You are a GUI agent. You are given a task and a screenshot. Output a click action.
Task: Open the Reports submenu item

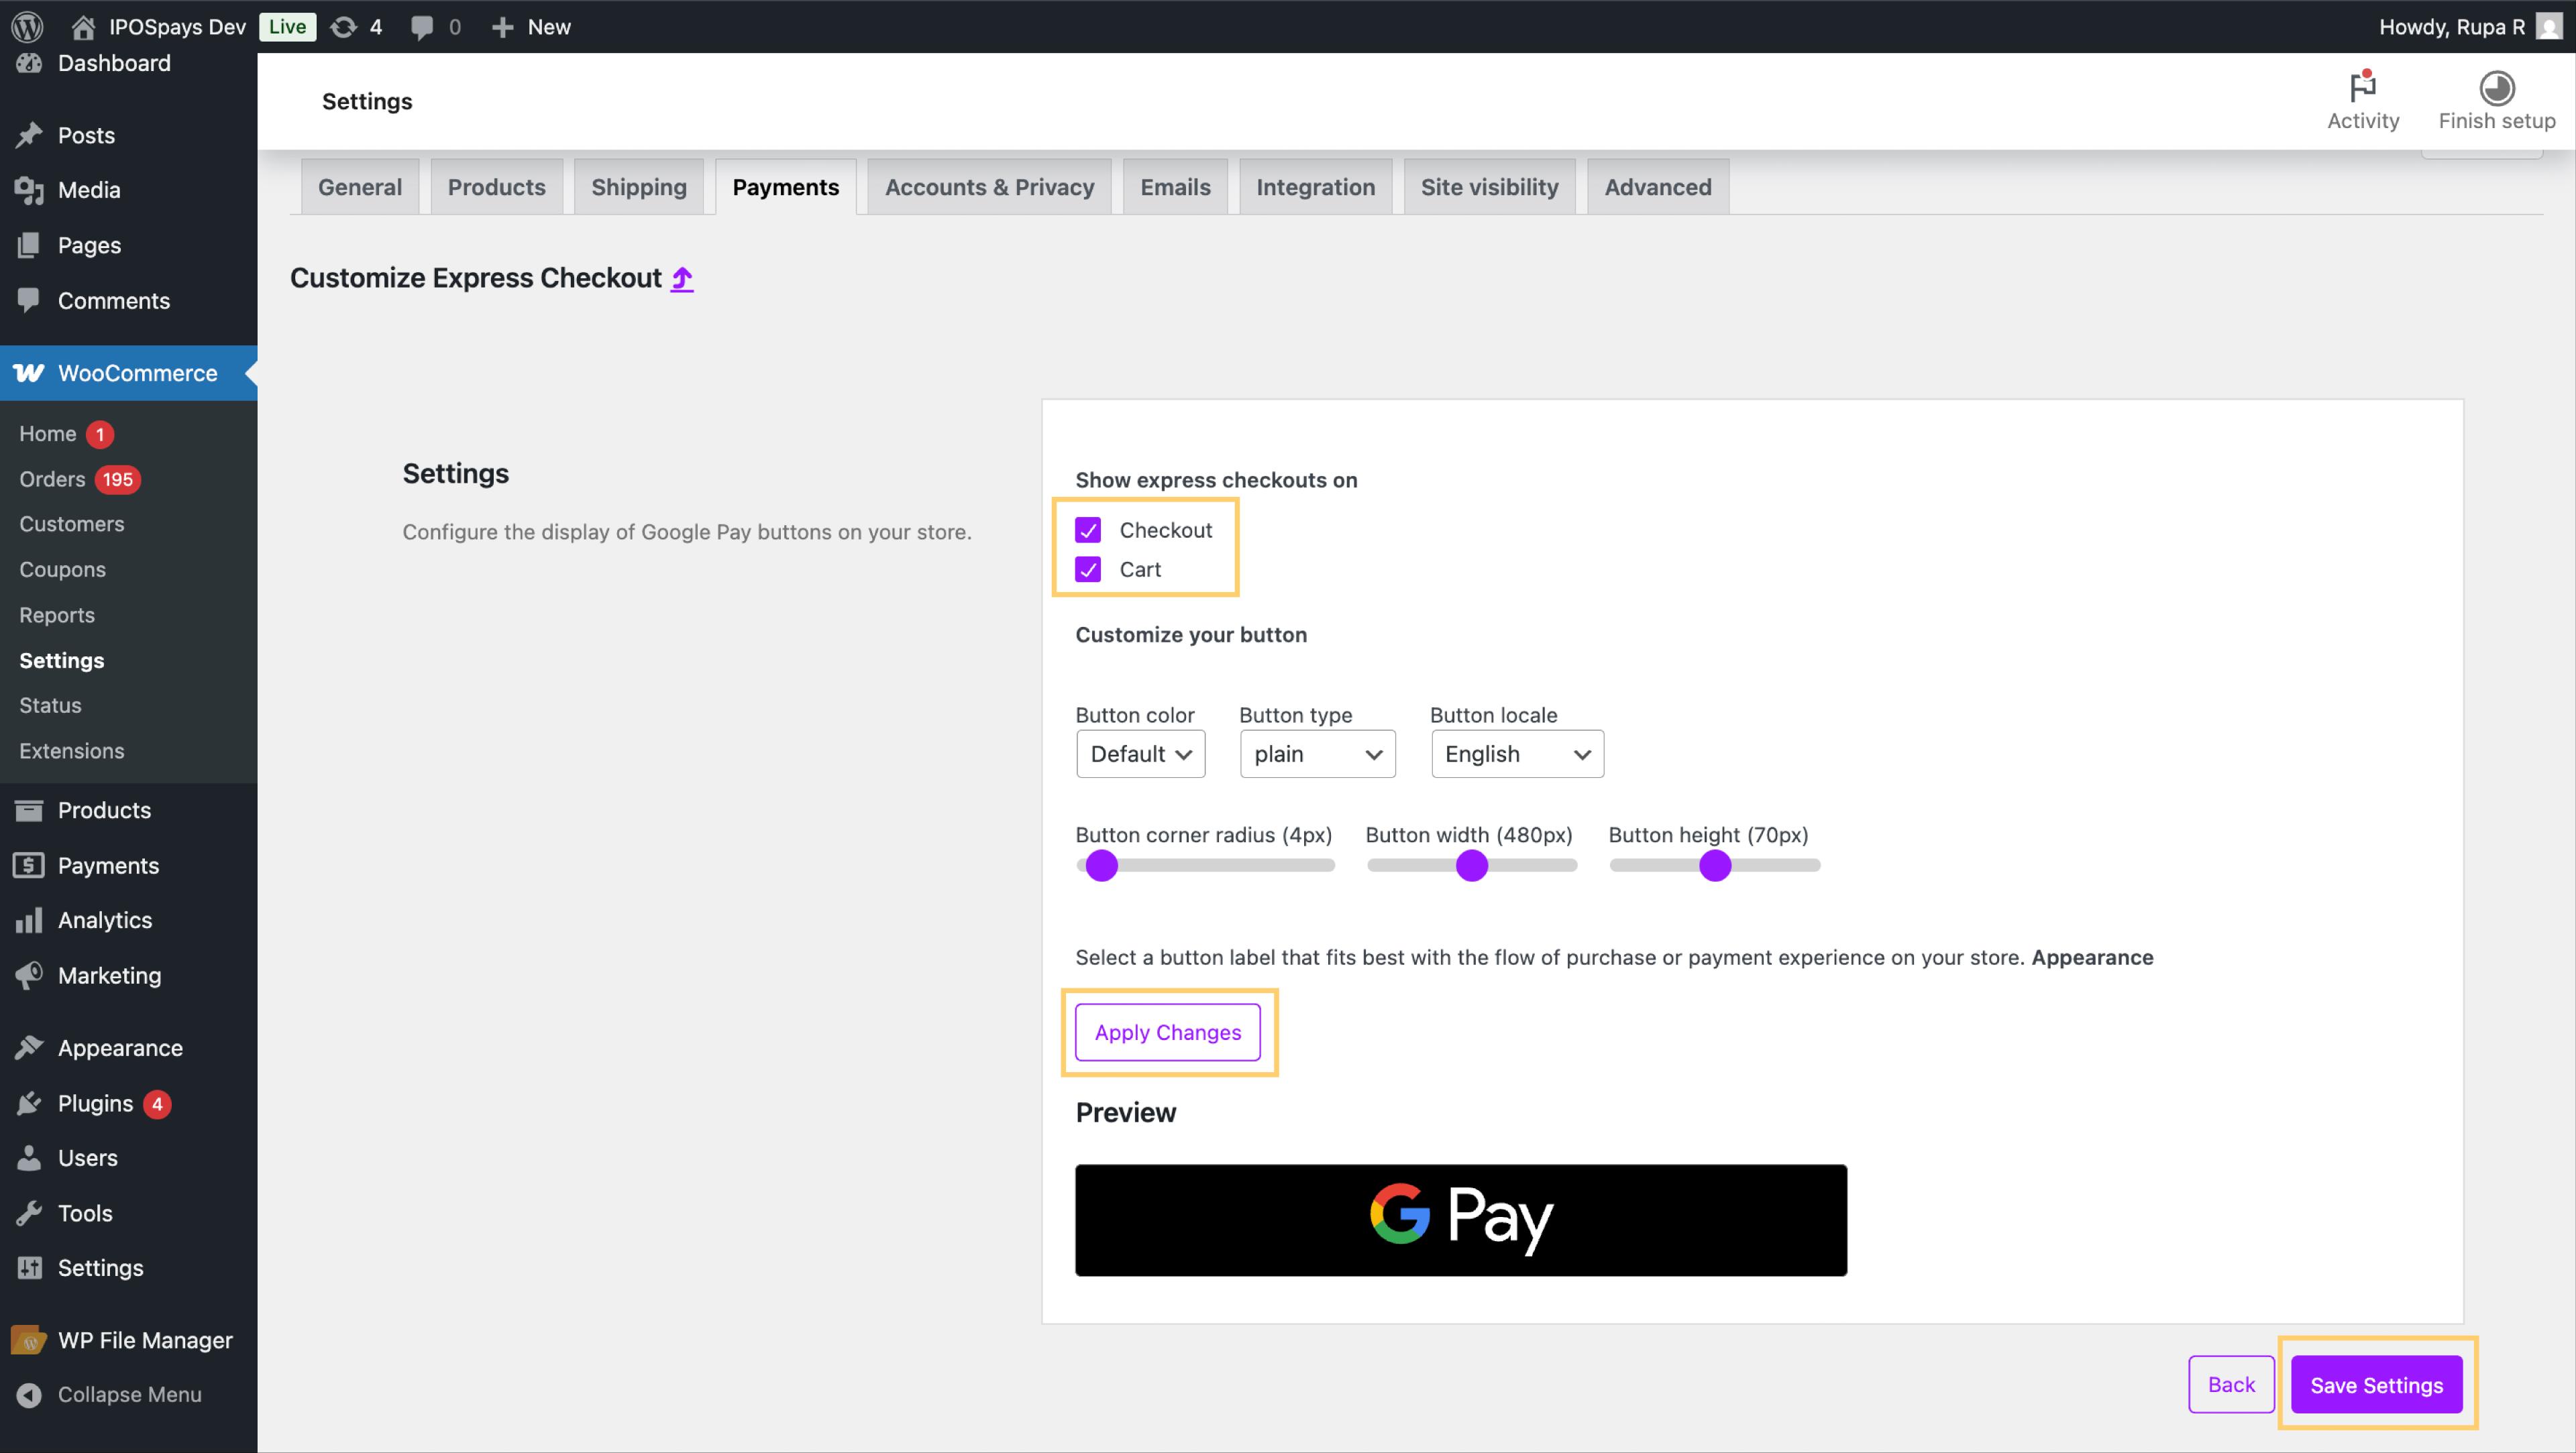click(57, 615)
